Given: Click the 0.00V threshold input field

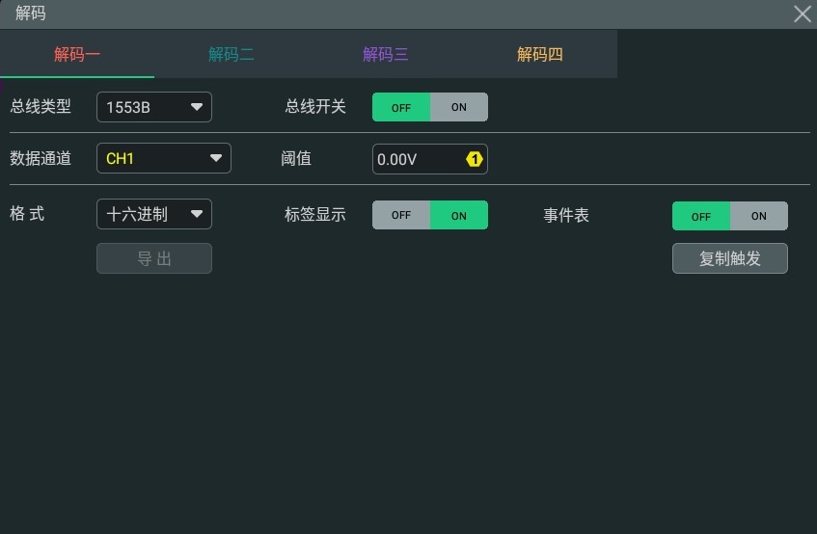Looking at the screenshot, I should (x=430, y=159).
